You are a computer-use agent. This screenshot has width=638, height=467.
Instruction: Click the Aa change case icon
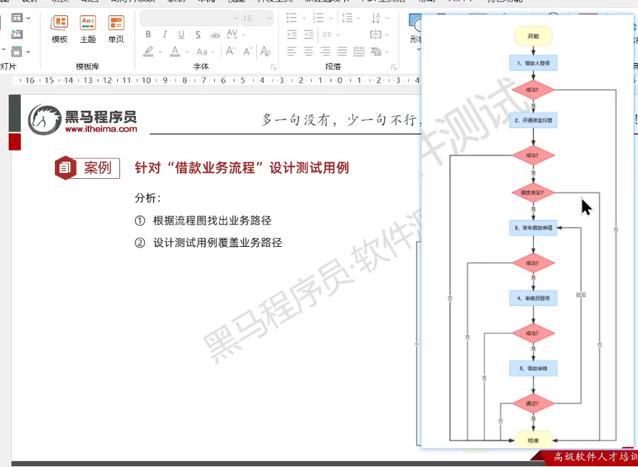(202, 52)
